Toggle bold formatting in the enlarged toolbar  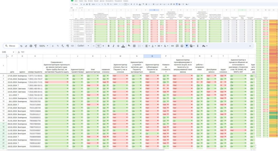(108, 46)
